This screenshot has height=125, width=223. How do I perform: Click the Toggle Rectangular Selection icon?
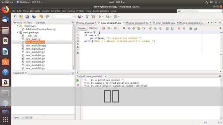(144, 28)
